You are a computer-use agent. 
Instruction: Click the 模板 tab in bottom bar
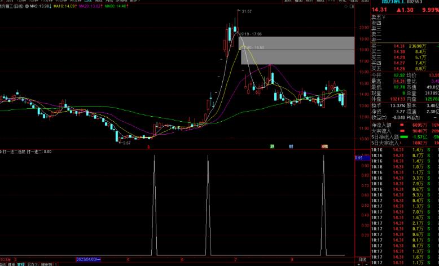[x=11, y=264]
